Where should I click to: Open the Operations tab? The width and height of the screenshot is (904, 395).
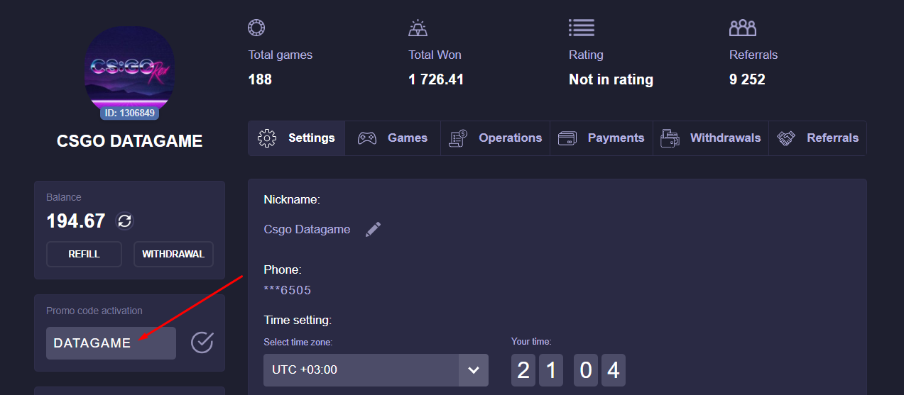tap(495, 138)
